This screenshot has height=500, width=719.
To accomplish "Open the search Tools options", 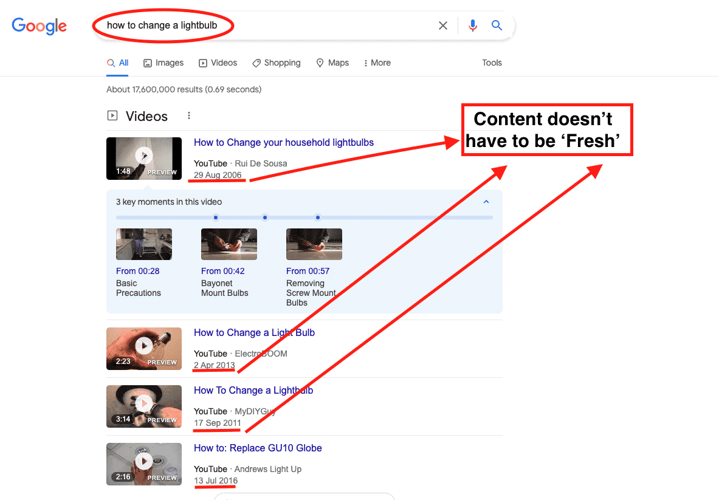I will tap(492, 63).
